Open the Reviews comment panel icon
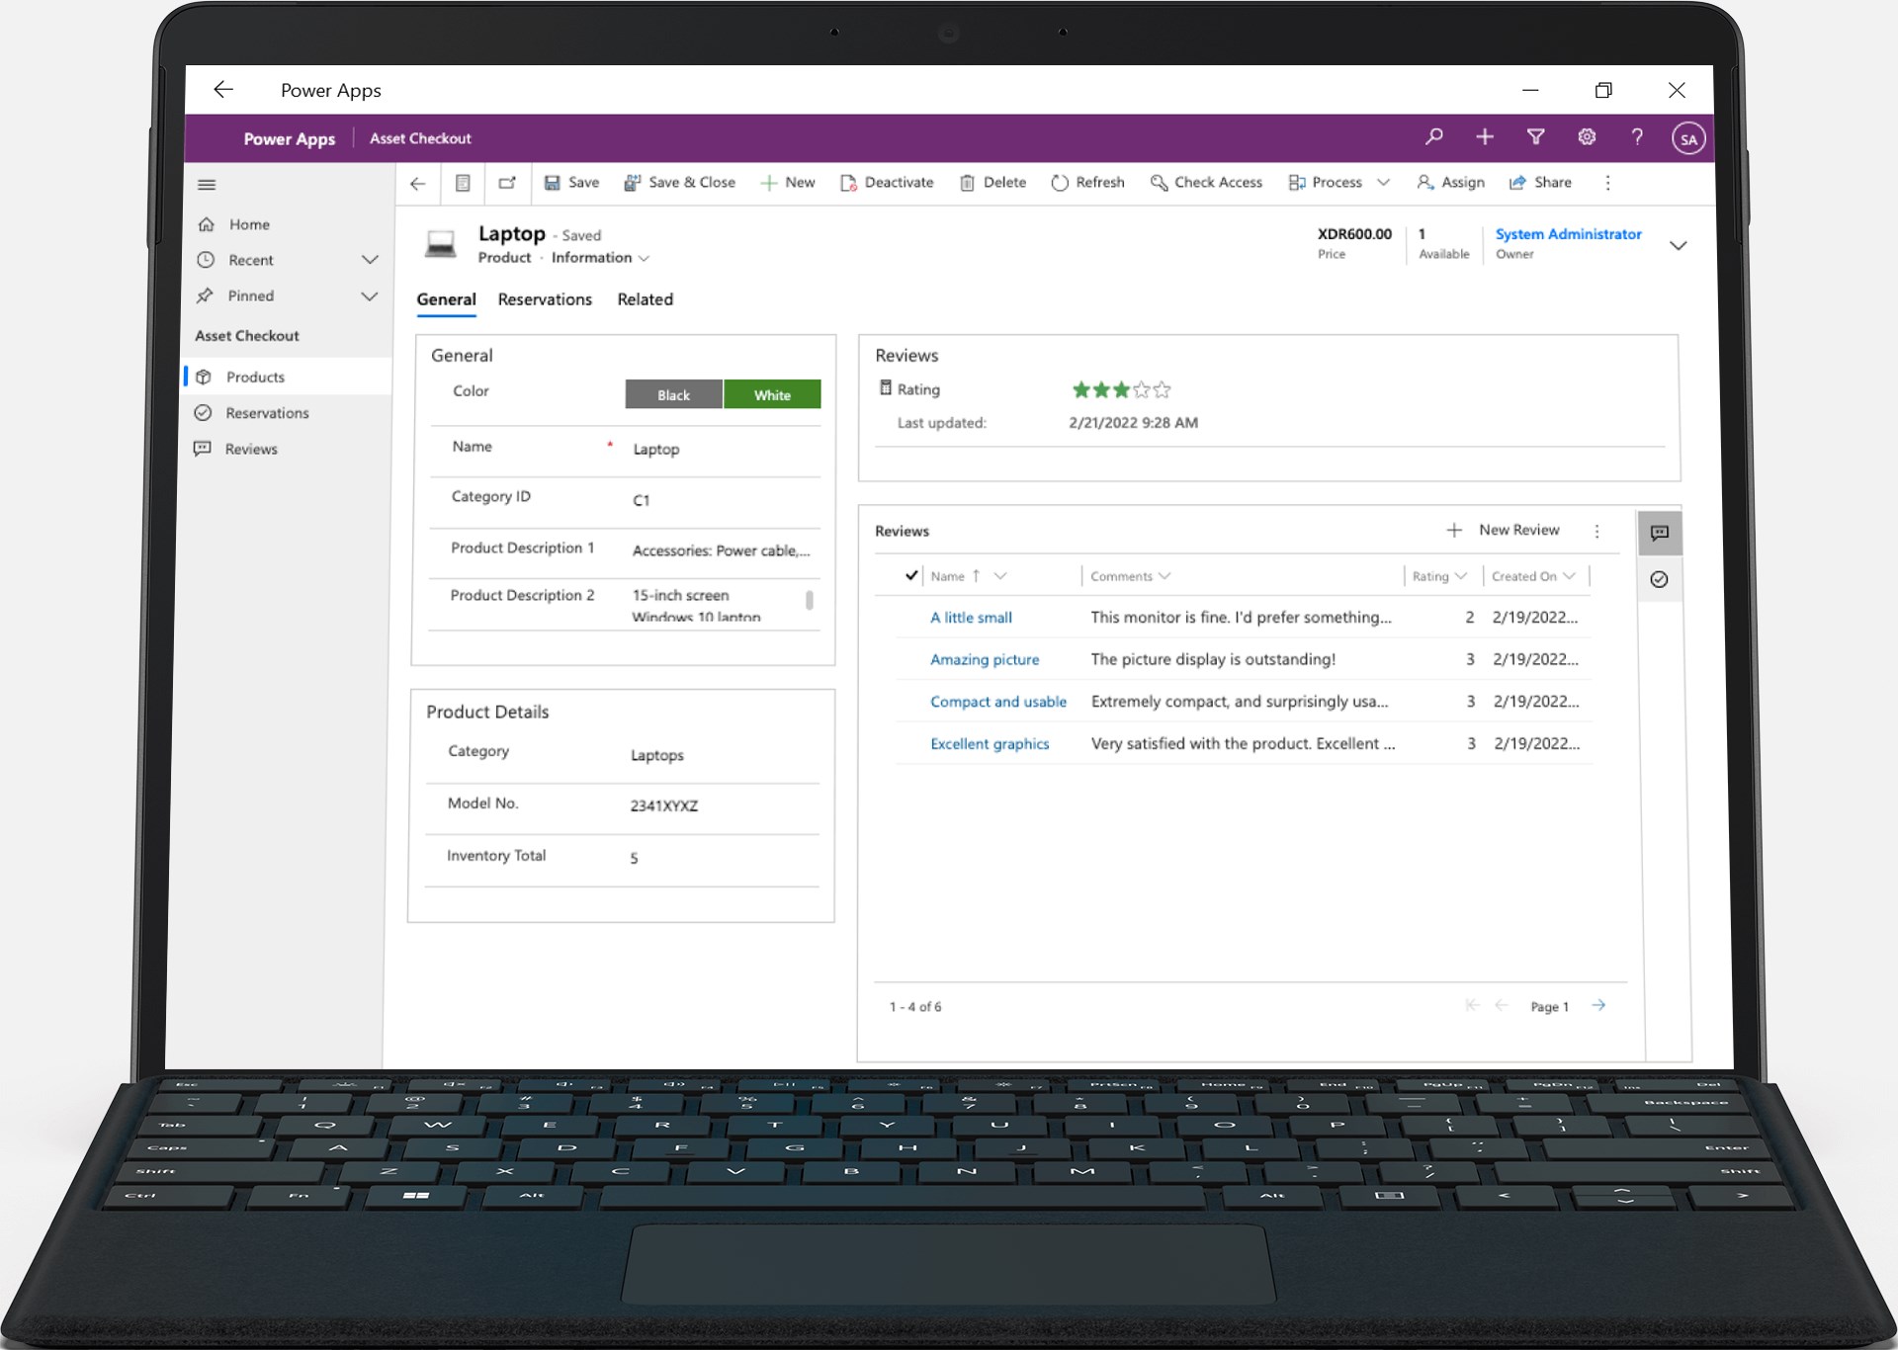This screenshot has width=1898, height=1350. point(1660,533)
